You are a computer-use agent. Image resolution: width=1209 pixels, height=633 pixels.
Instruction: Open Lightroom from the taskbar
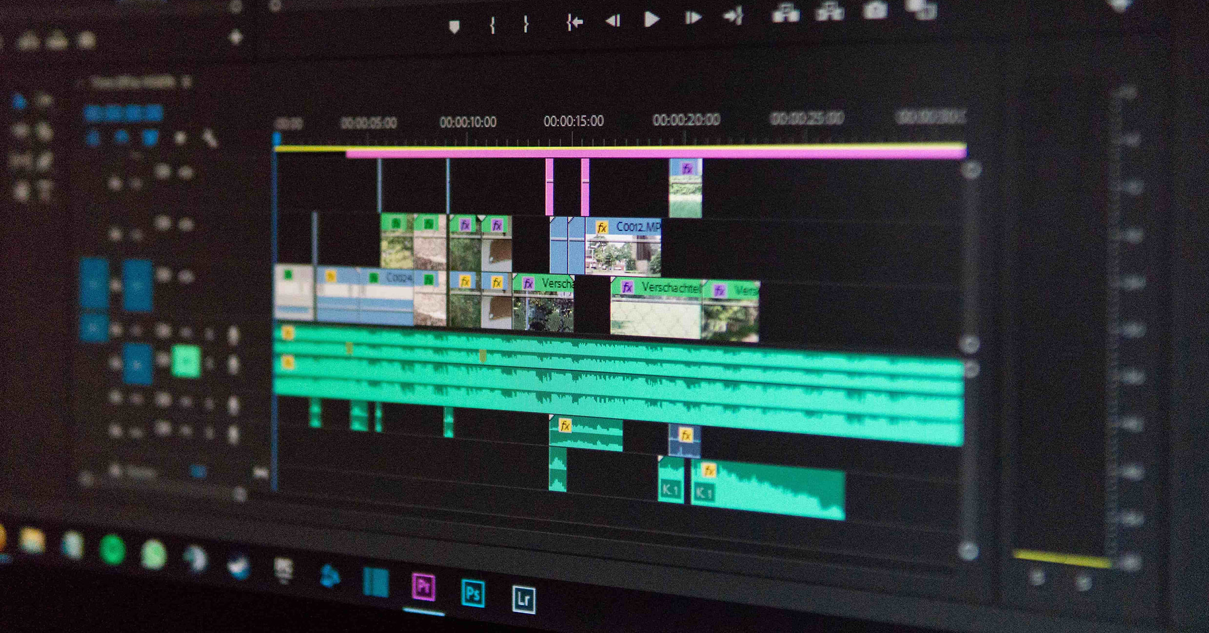pyautogui.click(x=523, y=599)
